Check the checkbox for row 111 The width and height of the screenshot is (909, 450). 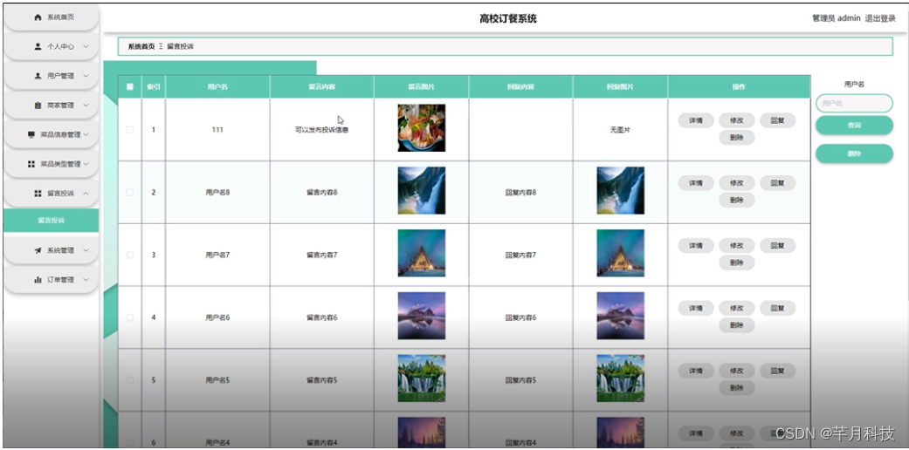click(130, 130)
